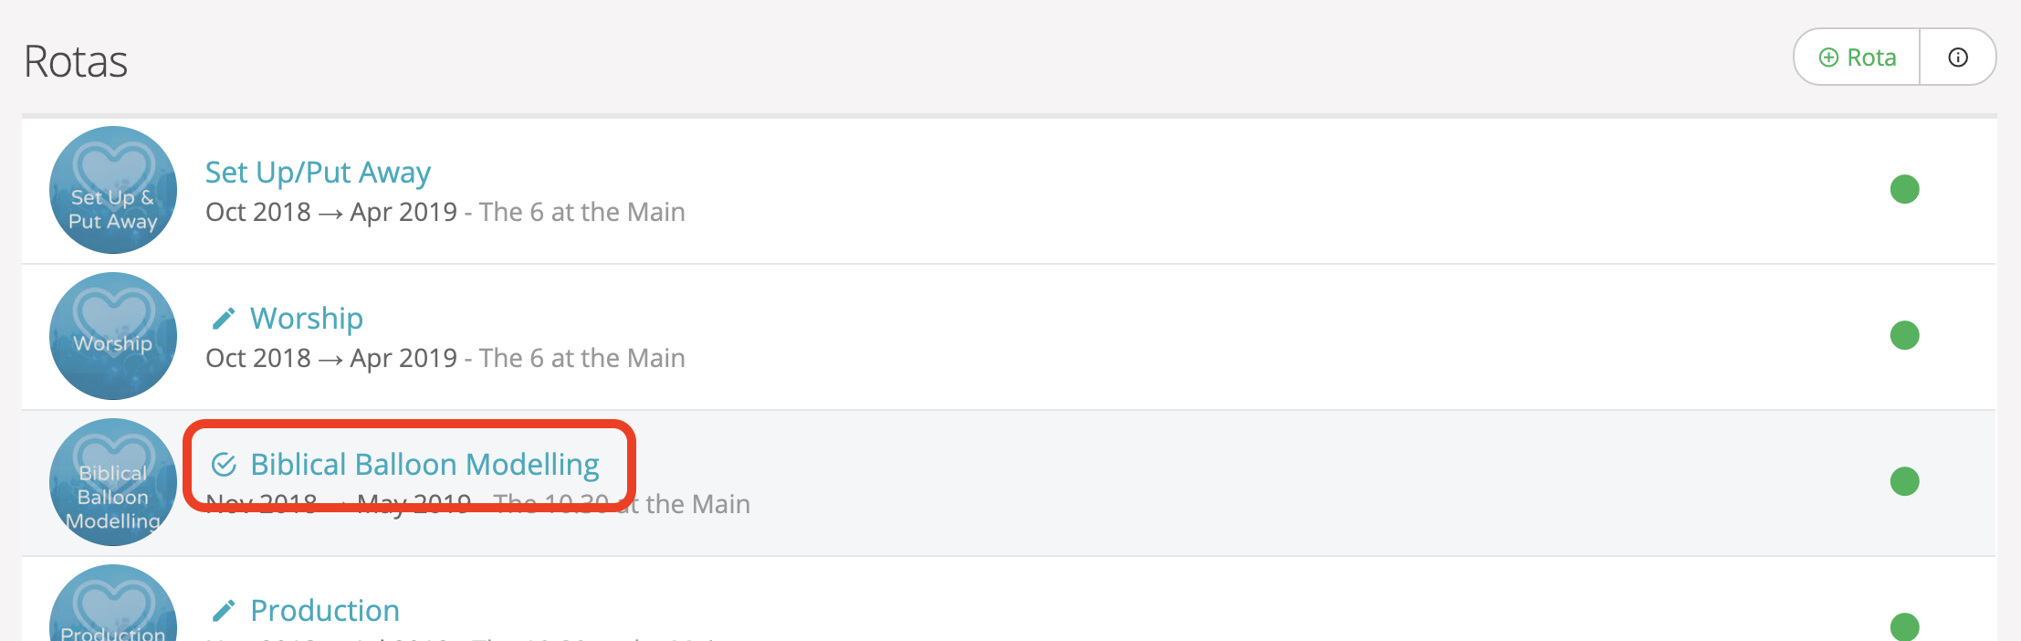Image resolution: width=2021 pixels, height=641 pixels.
Task: Edit the Worship rota via pencil icon
Action: point(222,318)
